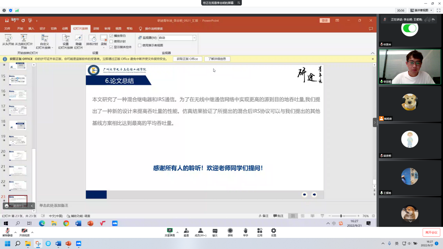The image size is (443, 249).
Task: Toggle play narrations checkbox
Action: pos(111,36)
